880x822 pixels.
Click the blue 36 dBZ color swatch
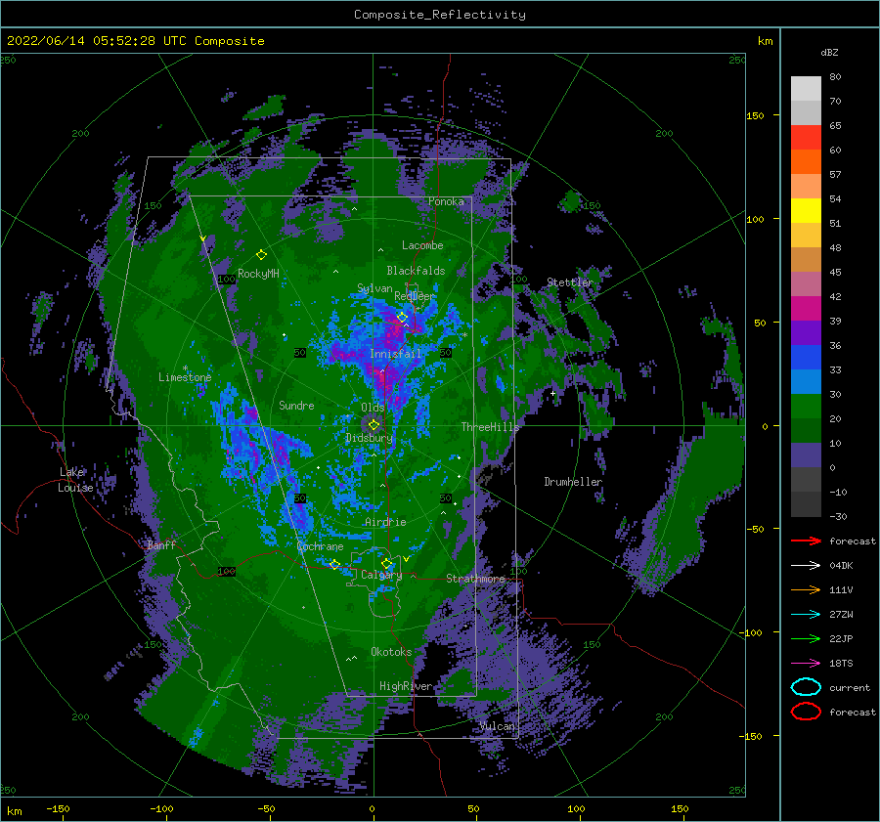(x=806, y=357)
